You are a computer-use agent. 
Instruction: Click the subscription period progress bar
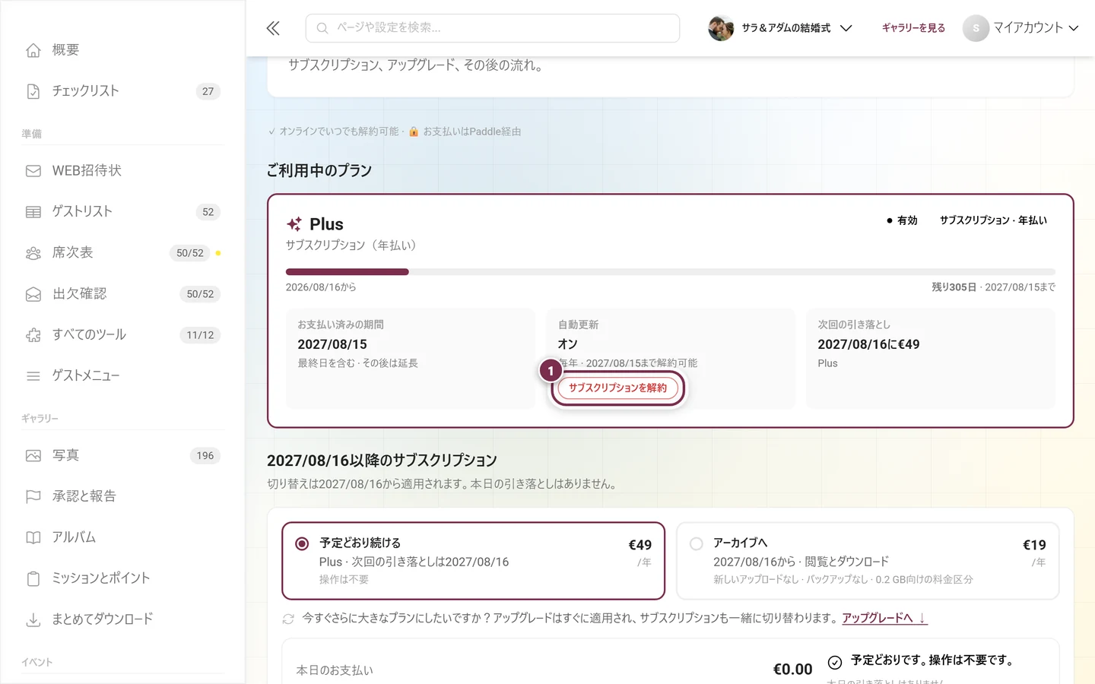pos(670,272)
